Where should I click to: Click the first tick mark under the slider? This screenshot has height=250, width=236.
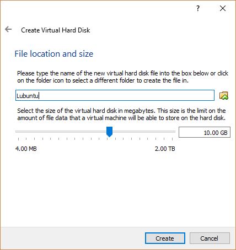(x=18, y=139)
